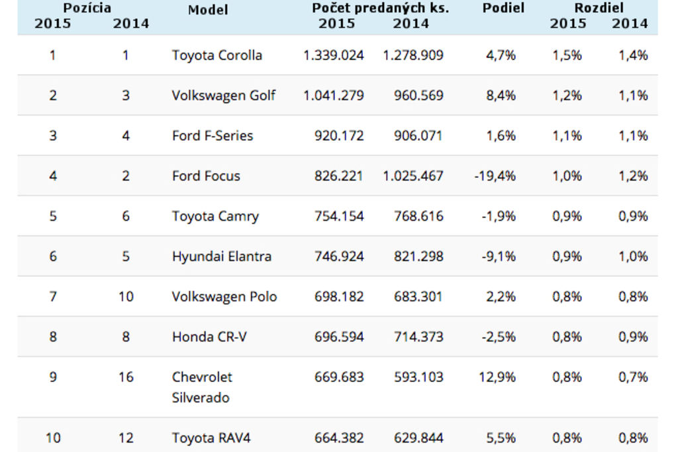Click the Hyundai Elantra model name
Image resolution: width=678 pixels, height=452 pixels.
[x=221, y=256]
